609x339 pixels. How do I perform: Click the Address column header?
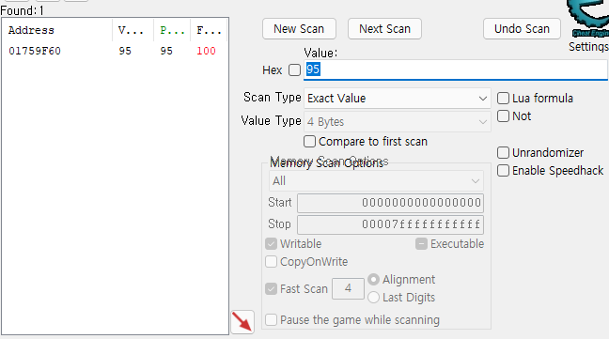click(x=57, y=30)
